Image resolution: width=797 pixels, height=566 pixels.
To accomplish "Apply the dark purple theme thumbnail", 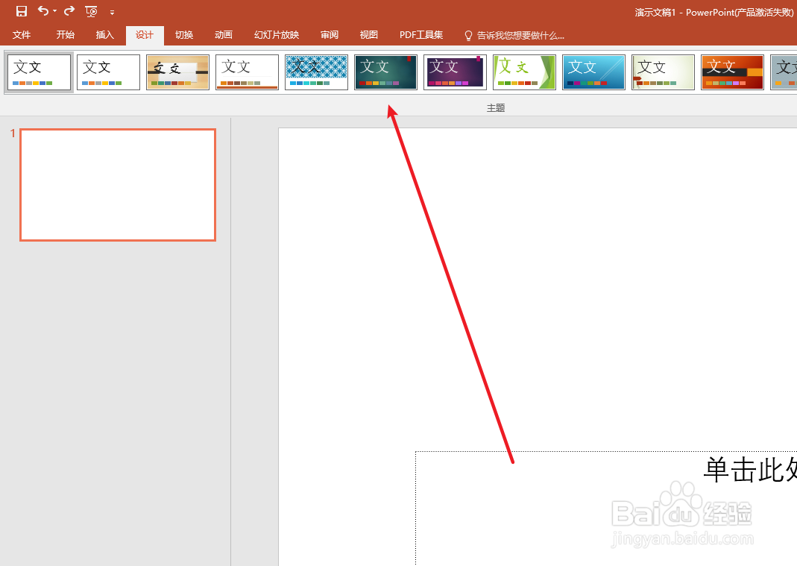I will 455,72.
